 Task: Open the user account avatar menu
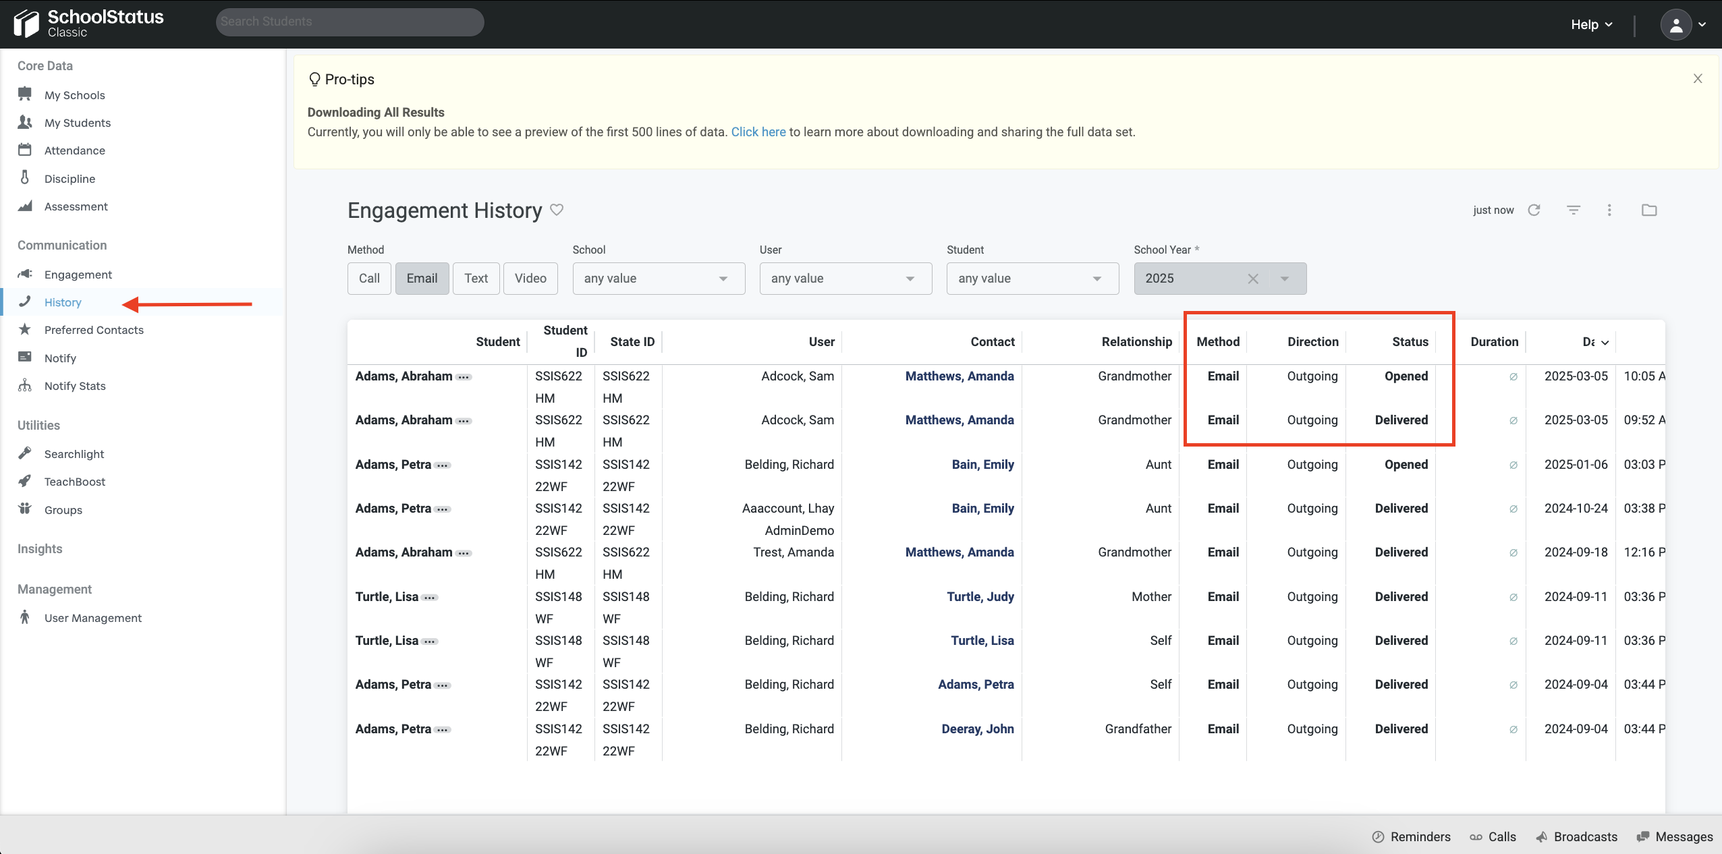[x=1676, y=25]
